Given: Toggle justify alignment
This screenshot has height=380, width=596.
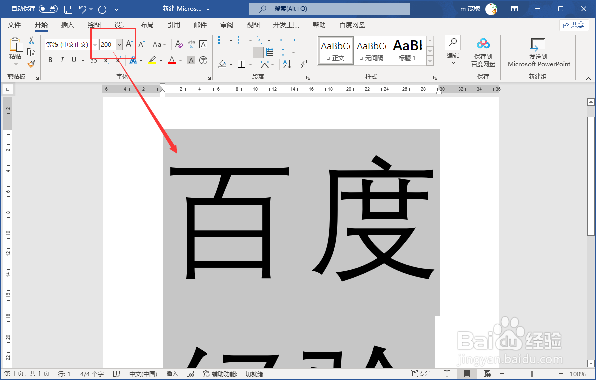Looking at the screenshot, I should (x=258, y=52).
